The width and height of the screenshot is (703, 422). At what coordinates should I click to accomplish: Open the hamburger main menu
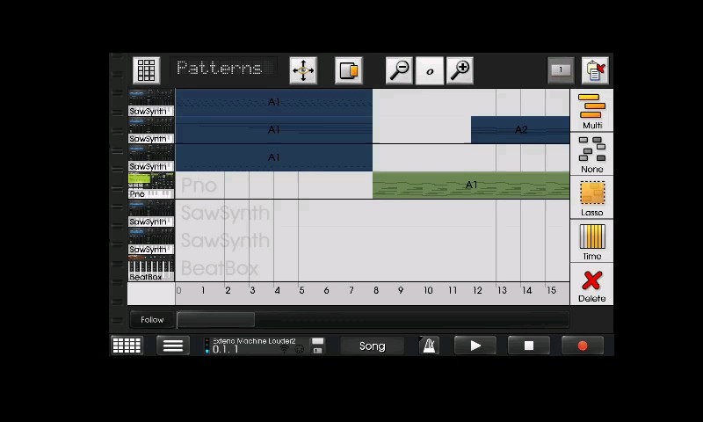(173, 346)
